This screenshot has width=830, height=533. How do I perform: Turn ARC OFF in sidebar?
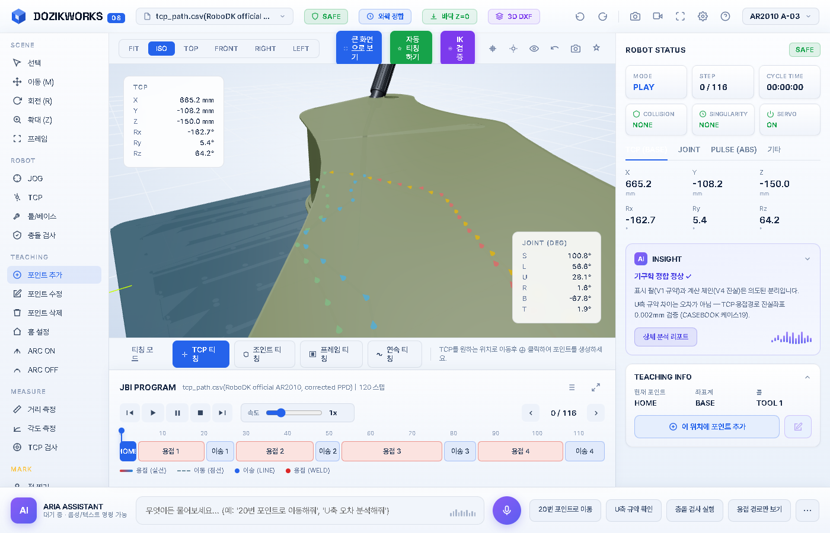54,370
